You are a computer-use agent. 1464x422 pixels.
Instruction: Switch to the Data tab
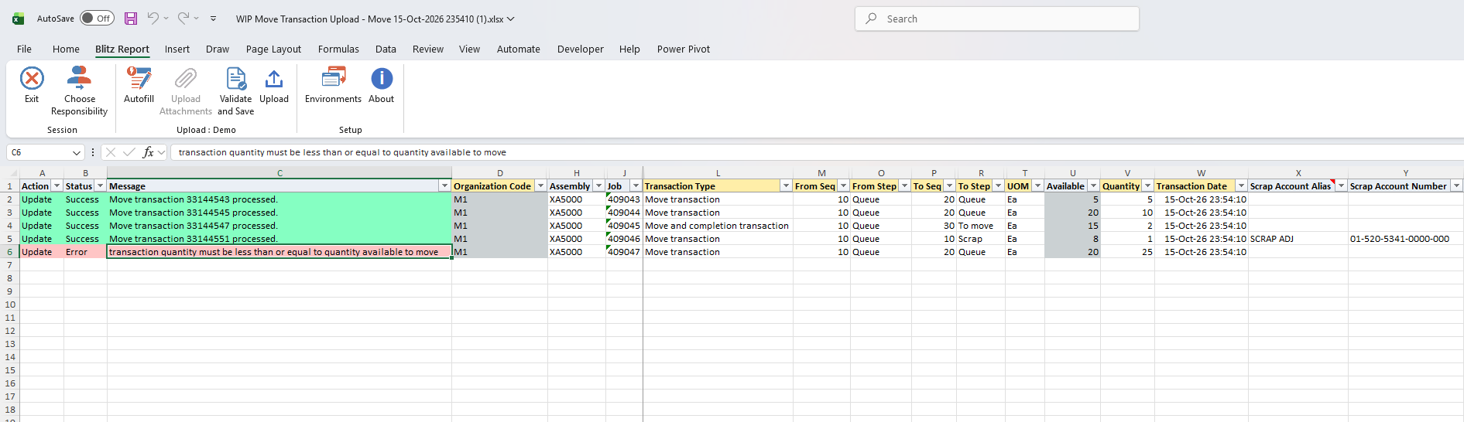tap(386, 49)
